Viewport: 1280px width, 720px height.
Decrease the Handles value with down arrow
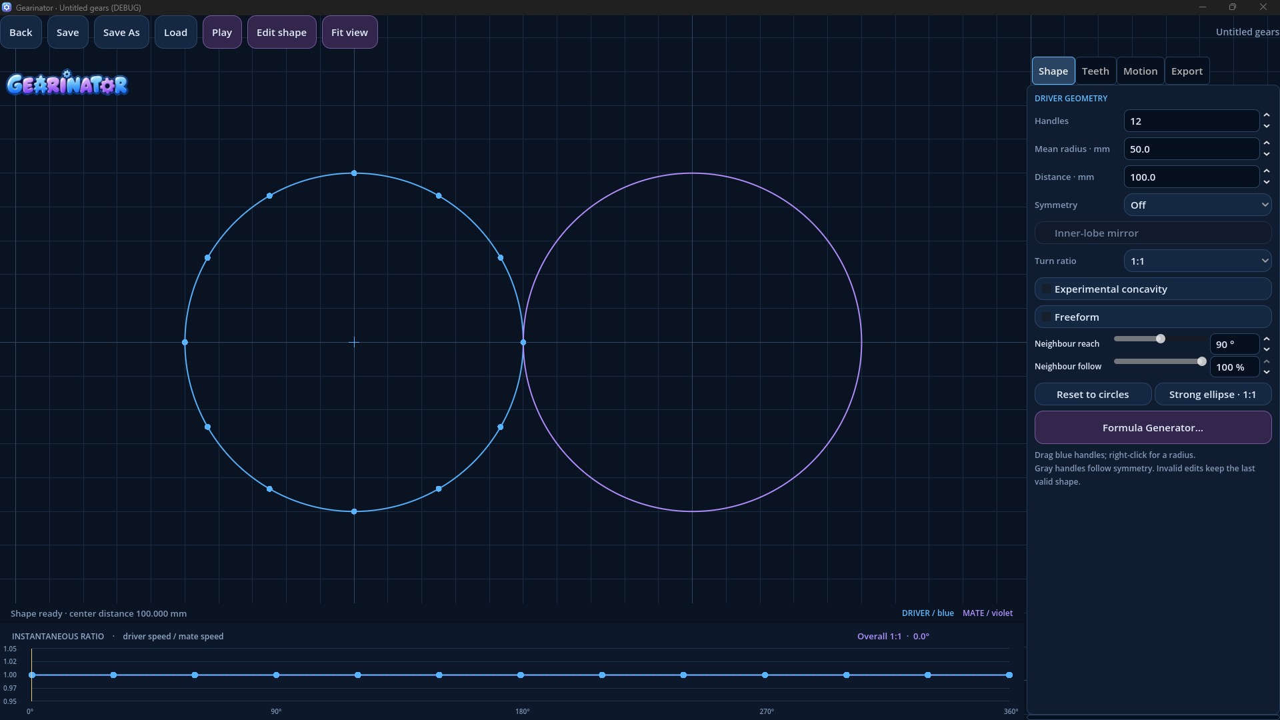(1266, 126)
